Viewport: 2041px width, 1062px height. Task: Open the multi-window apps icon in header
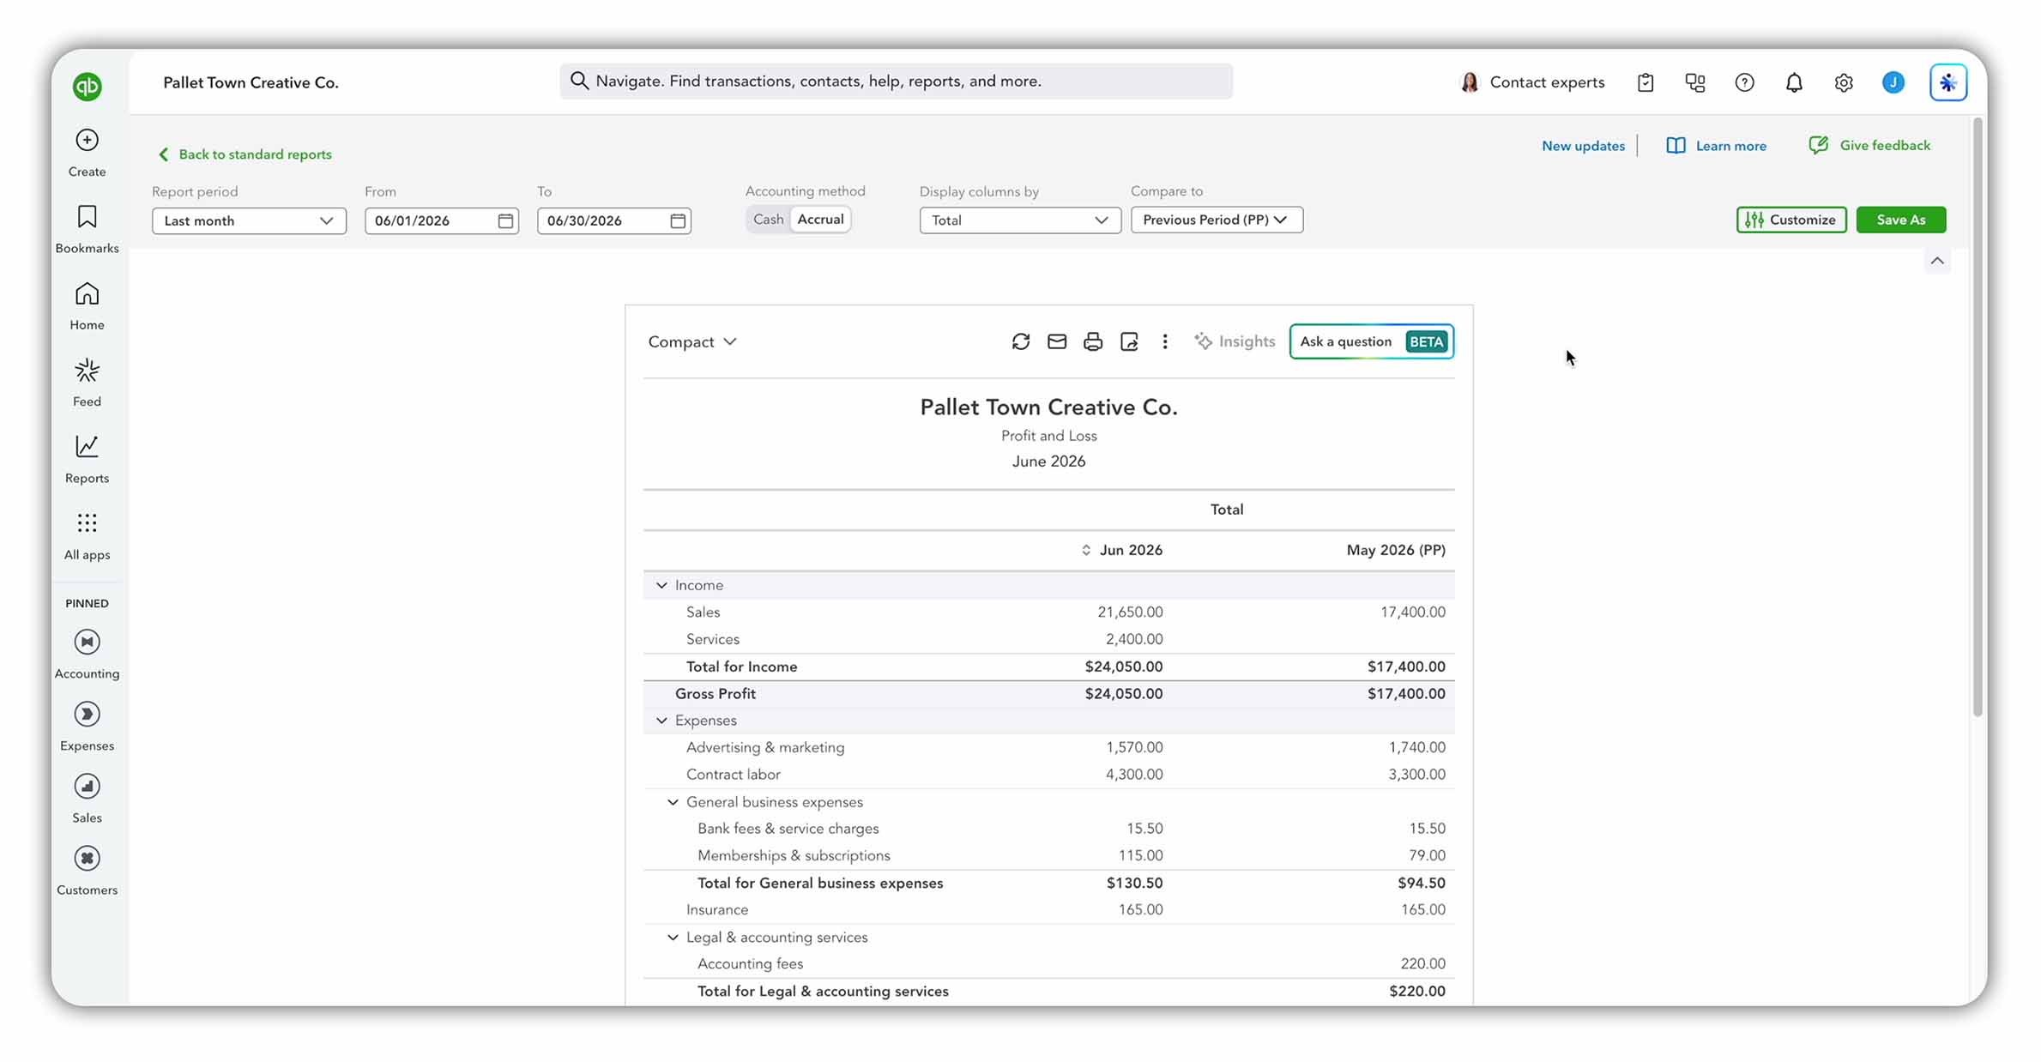point(1694,82)
